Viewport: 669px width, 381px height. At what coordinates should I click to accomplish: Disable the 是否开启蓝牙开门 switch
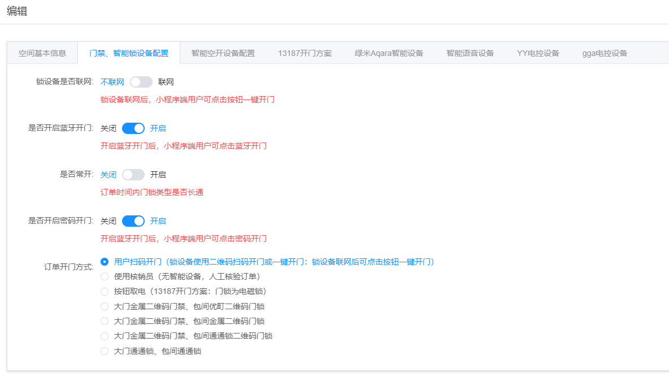(x=133, y=128)
